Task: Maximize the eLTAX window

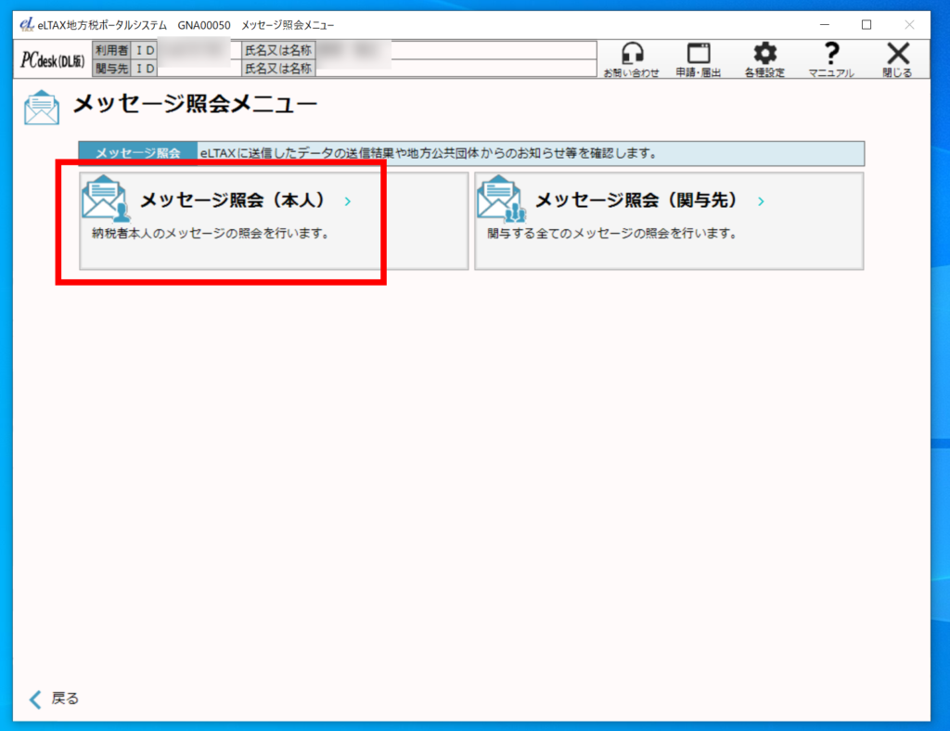Action: coord(866,25)
